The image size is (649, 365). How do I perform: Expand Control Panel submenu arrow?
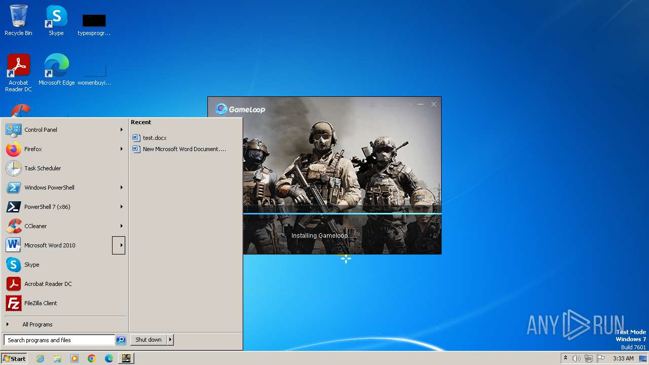(x=121, y=130)
